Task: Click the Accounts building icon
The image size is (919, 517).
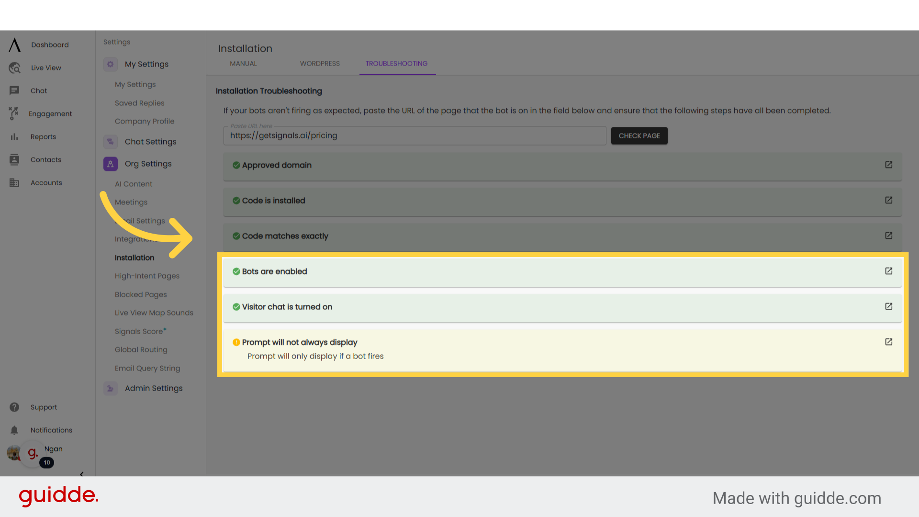Action: click(x=14, y=183)
